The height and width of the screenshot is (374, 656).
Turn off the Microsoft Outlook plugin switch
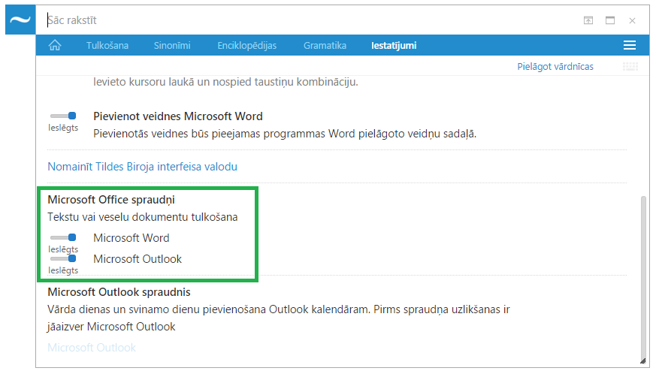pyautogui.click(x=64, y=258)
